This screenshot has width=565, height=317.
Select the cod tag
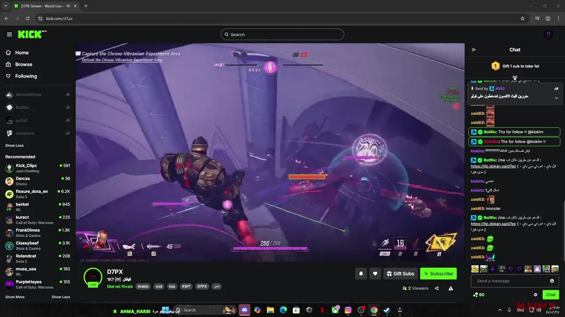[x=159, y=287]
